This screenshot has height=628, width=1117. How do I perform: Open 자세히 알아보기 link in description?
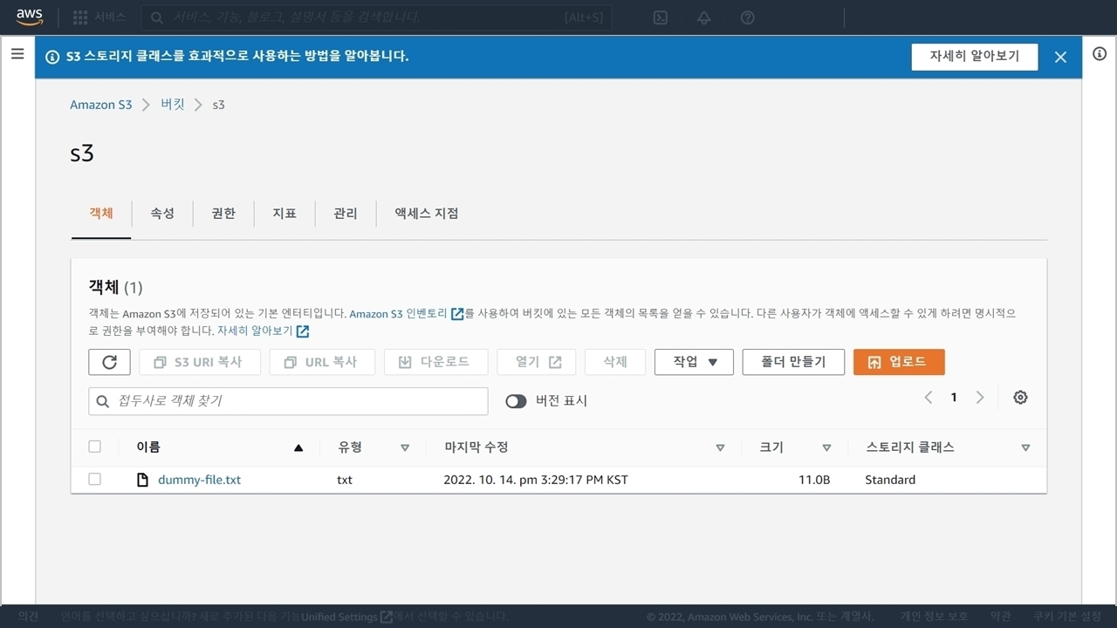pos(263,331)
